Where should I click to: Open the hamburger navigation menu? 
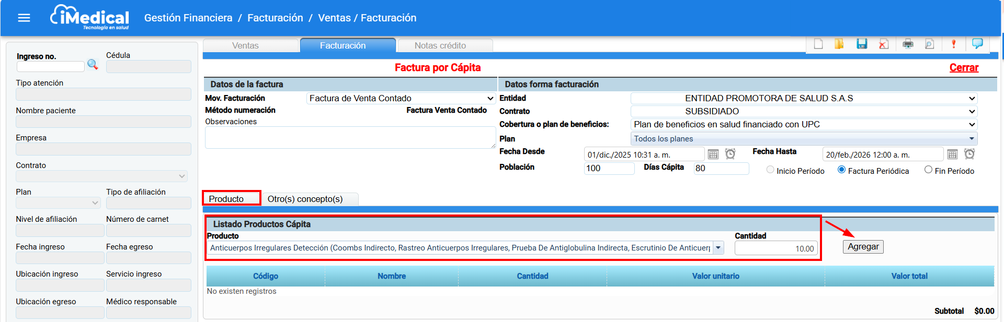[24, 18]
